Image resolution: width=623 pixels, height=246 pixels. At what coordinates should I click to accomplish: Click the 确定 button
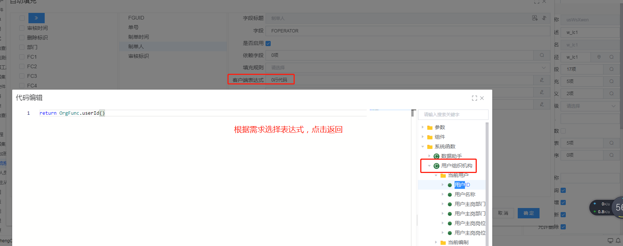click(x=528, y=213)
